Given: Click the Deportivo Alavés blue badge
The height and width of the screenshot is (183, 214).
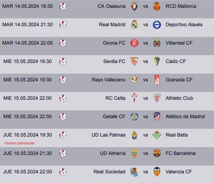Looking at the screenshot, I should (x=157, y=24).
